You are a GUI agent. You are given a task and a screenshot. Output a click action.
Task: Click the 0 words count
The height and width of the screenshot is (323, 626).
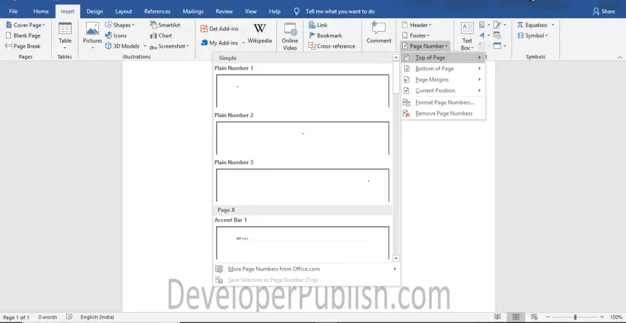point(48,317)
